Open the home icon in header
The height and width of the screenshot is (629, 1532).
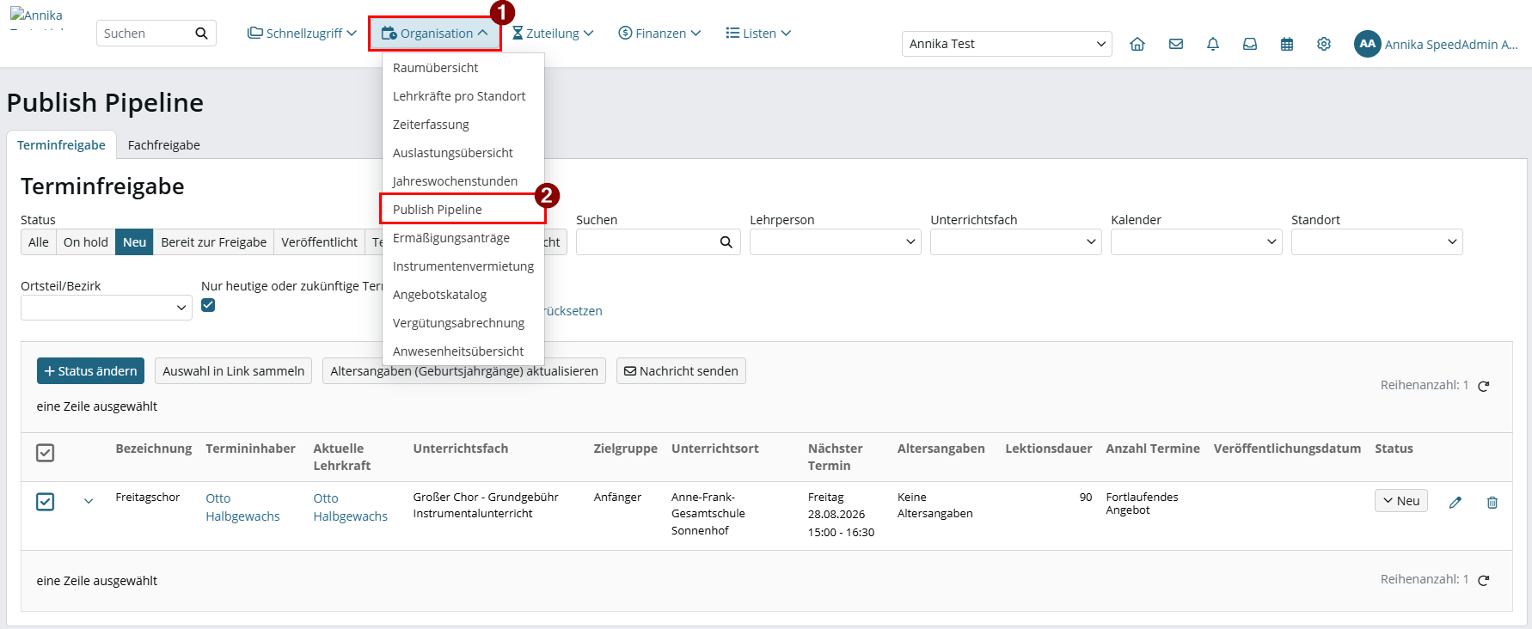(1137, 44)
